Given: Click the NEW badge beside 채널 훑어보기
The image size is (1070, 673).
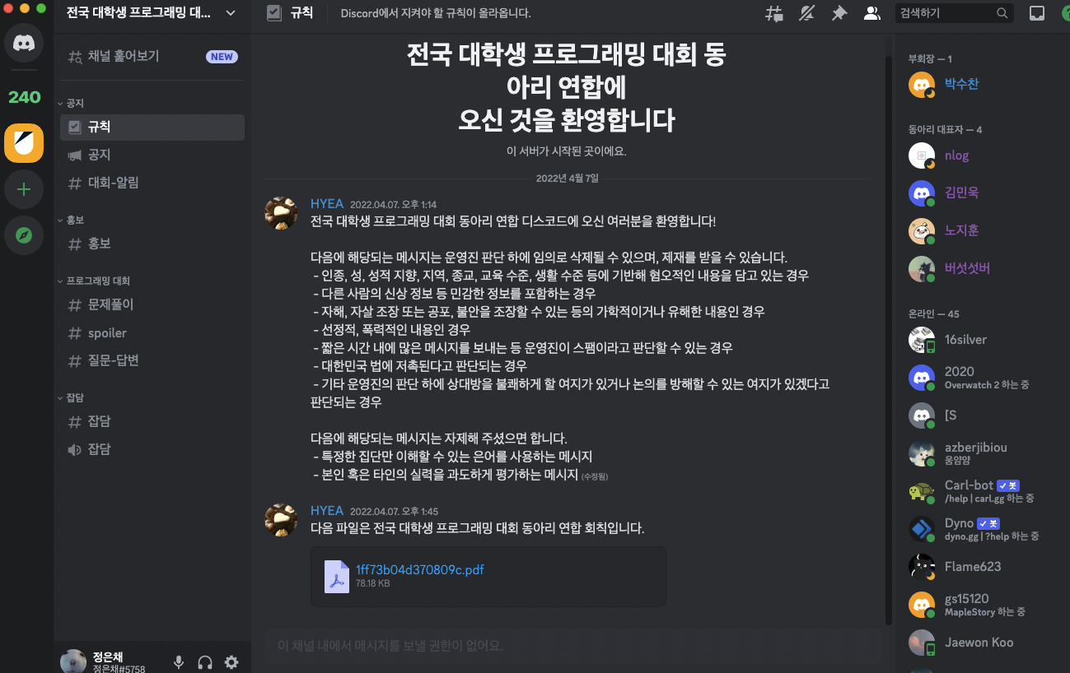Looking at the screenshot, I should [x=222, y=57].
